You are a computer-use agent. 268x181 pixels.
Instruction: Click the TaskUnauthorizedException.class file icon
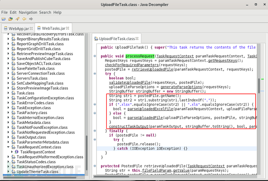point(13,167)
